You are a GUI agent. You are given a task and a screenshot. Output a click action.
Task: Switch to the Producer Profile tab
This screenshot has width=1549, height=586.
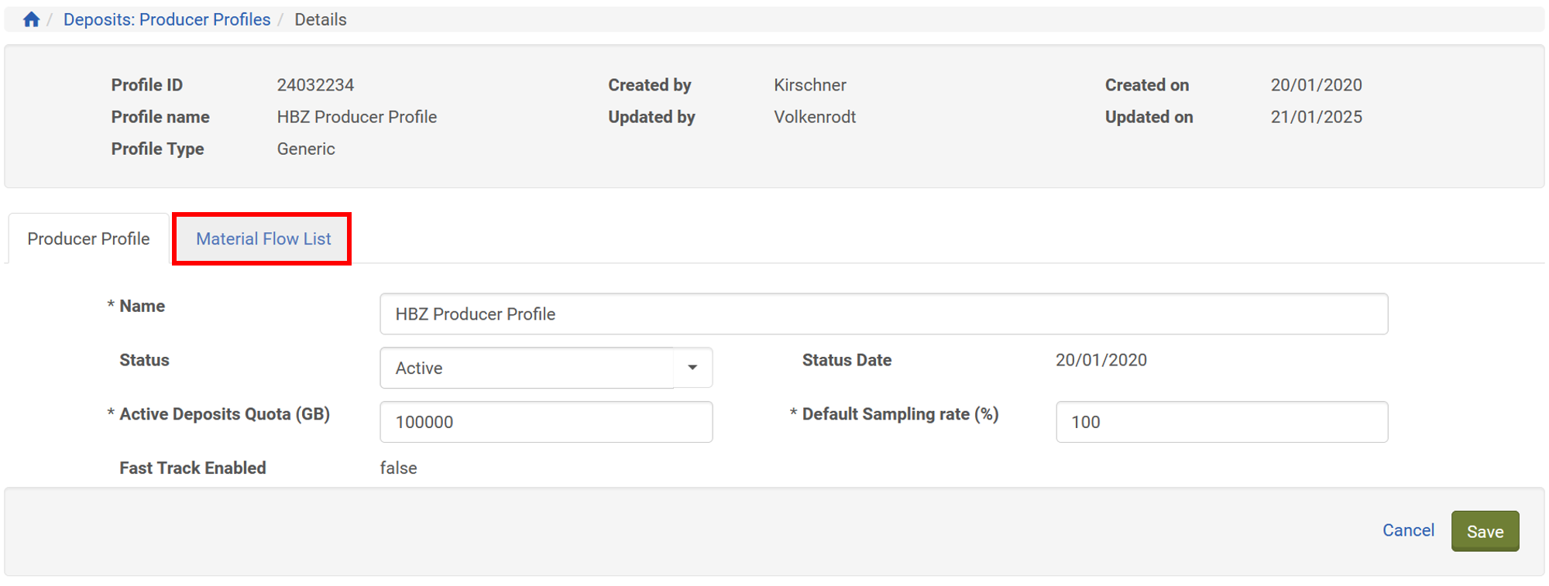coord(88,238)
